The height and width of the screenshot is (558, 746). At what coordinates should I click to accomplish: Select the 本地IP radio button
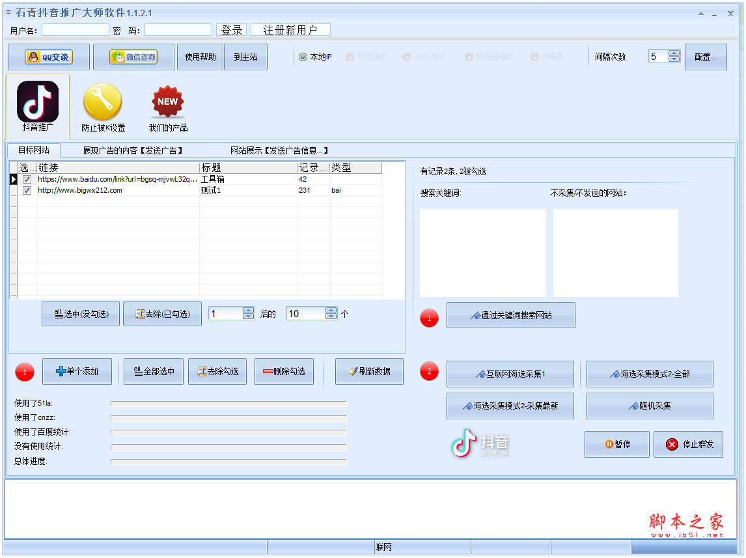point(303,57)
